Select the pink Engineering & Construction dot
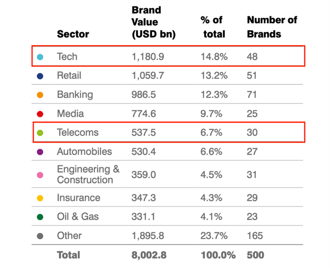 coord(40,175)
